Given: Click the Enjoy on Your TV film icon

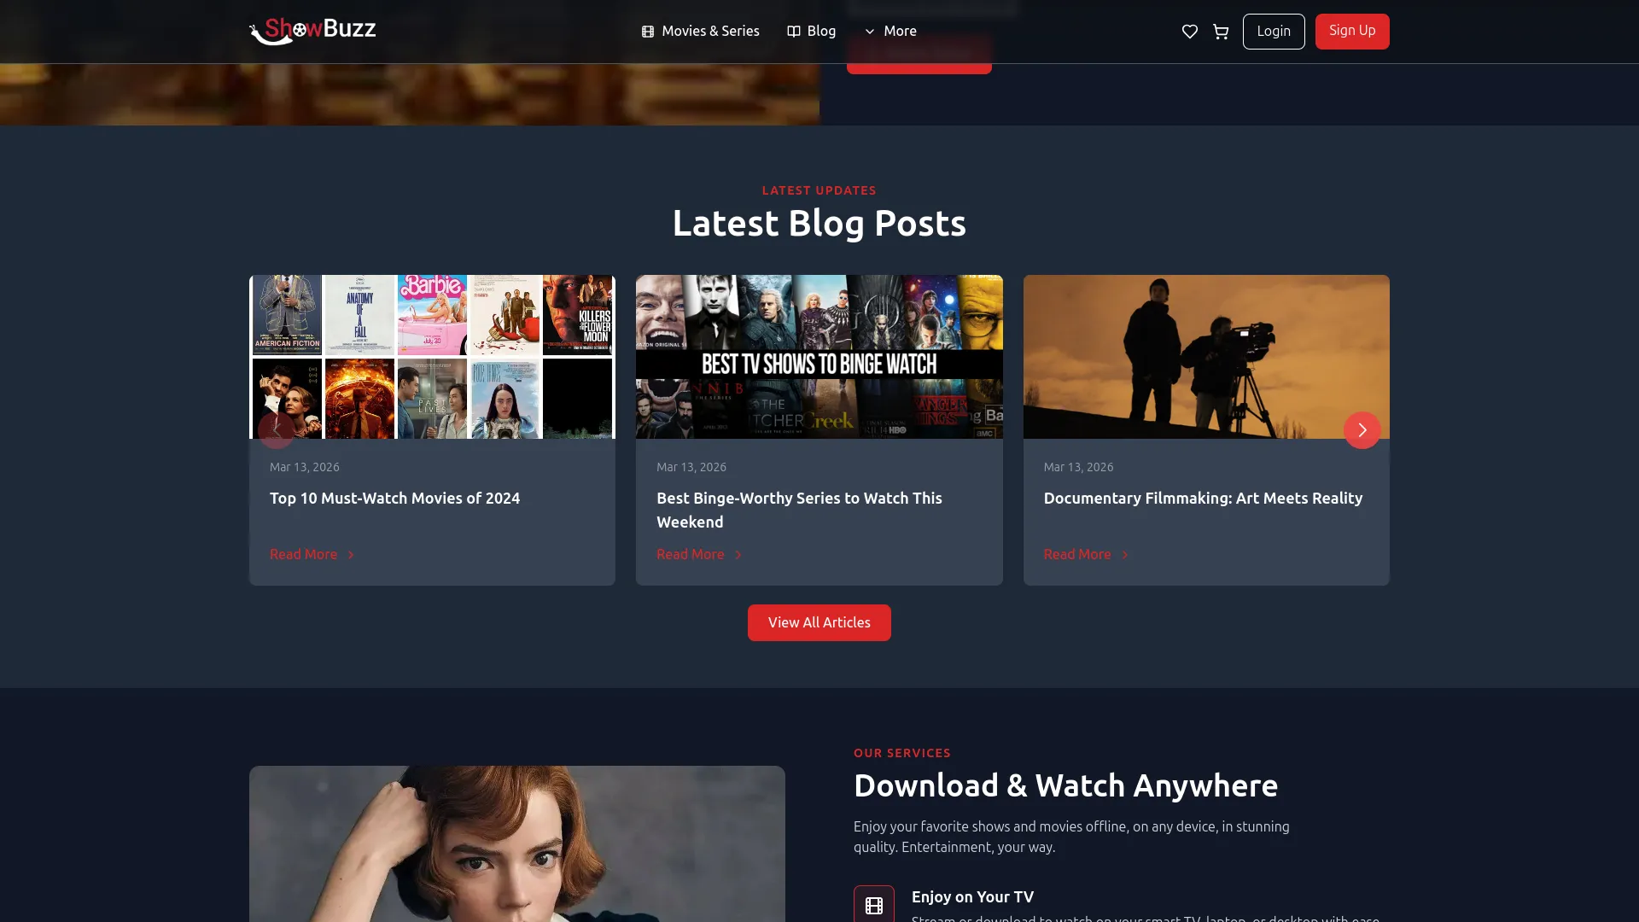Looking at the screenshot, I should [x=873, y=905].
